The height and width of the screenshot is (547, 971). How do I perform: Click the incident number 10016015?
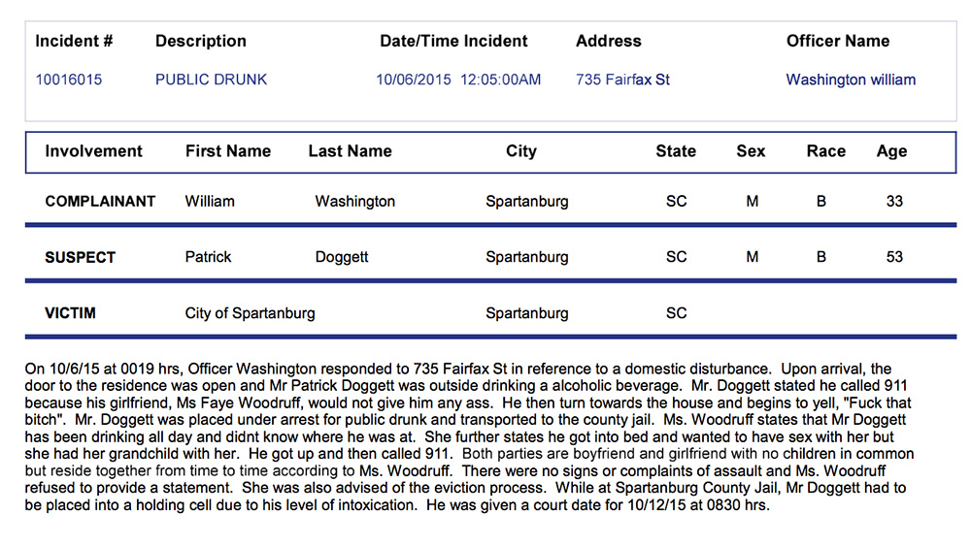point(69,80)
